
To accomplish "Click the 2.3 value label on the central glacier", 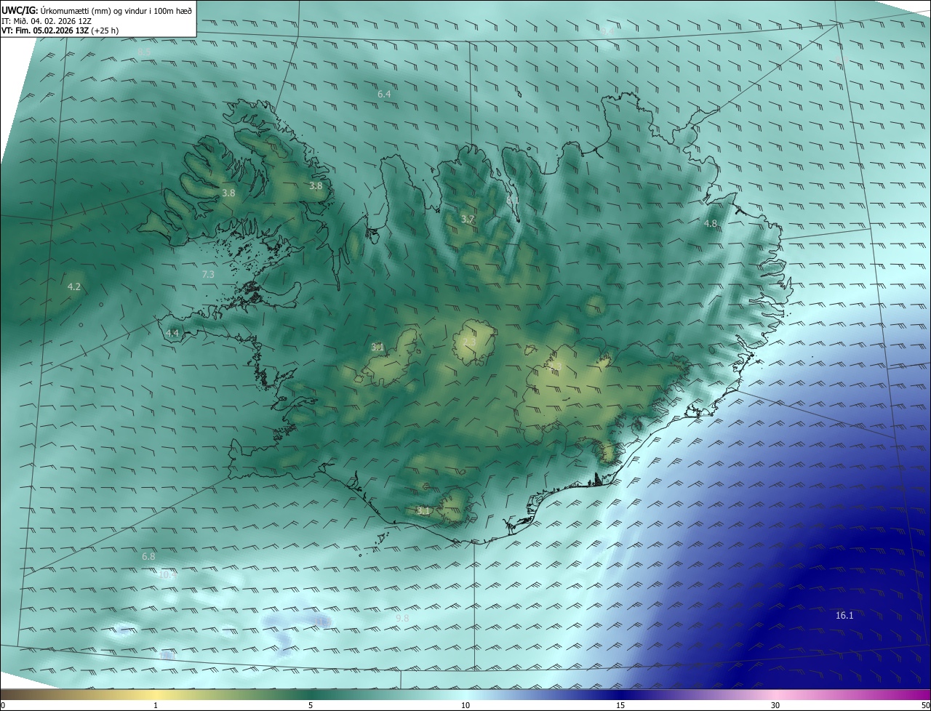I will pyautogui.click(x=470, y=342).
